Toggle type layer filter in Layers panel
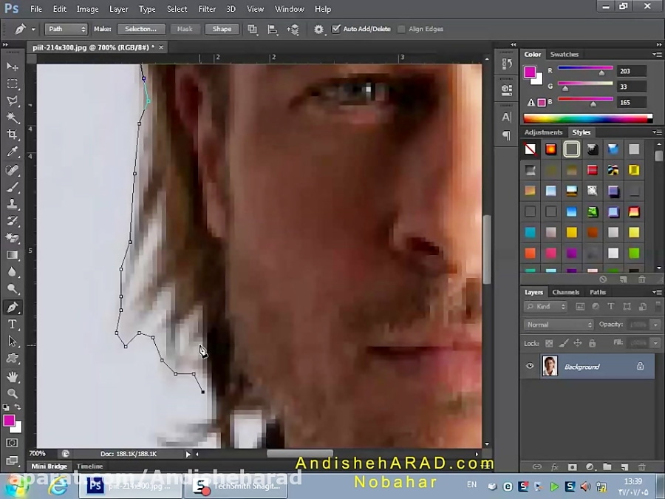Image resolution: width=665 pixels, height=499 pixels. click(x=611, y=306)
